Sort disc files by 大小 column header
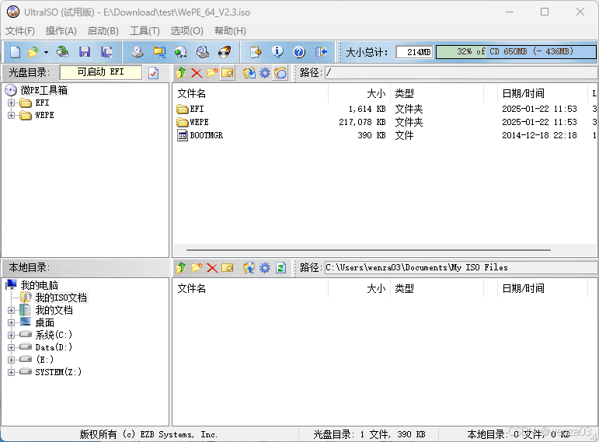Image resolution: width=599 pixels, height=442 pixels. (359, 93)
